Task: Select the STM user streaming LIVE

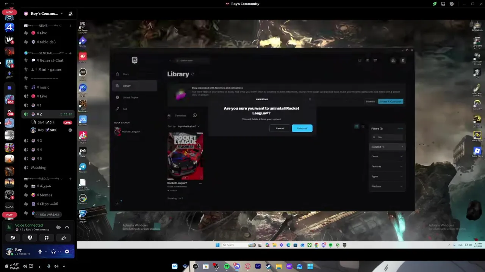Action: click(52, 122)
